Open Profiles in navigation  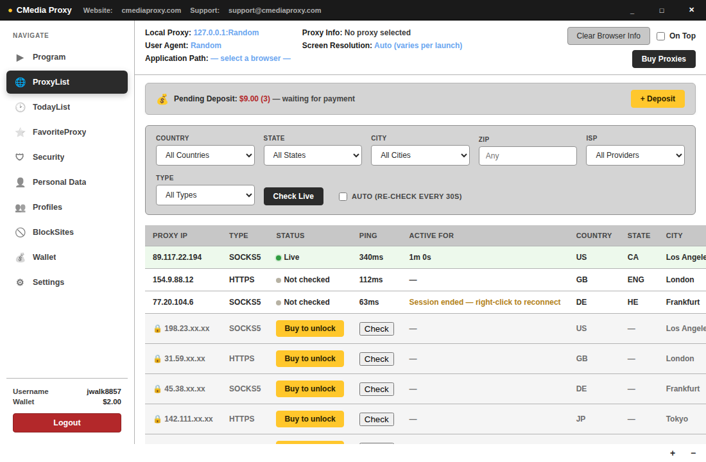click(67, 207)
